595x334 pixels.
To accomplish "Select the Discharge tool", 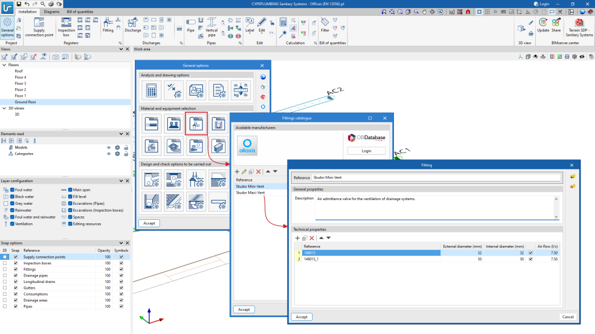I will coord(133,25).
